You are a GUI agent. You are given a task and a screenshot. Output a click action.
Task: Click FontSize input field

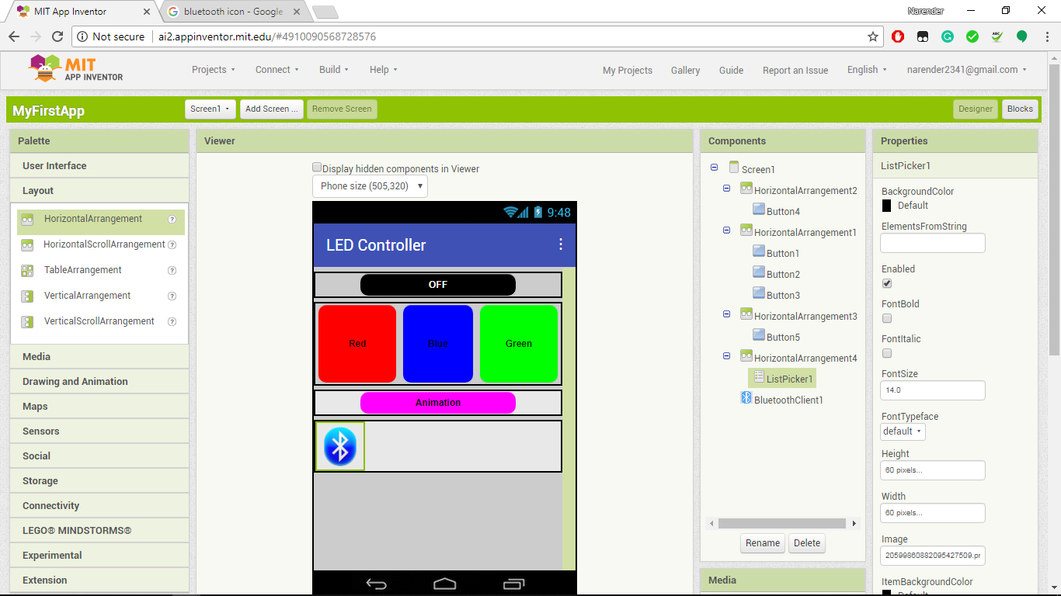pos(933,390)
